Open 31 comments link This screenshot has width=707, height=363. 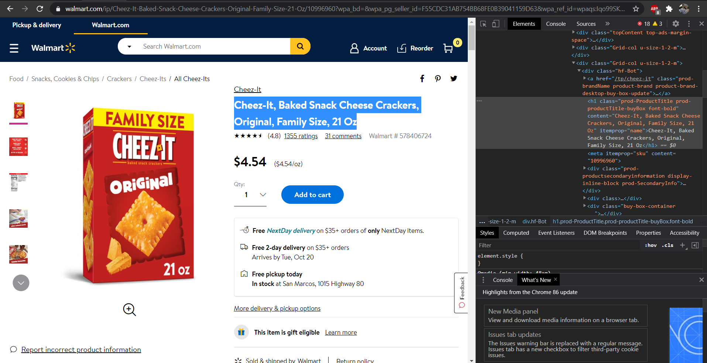343,136
